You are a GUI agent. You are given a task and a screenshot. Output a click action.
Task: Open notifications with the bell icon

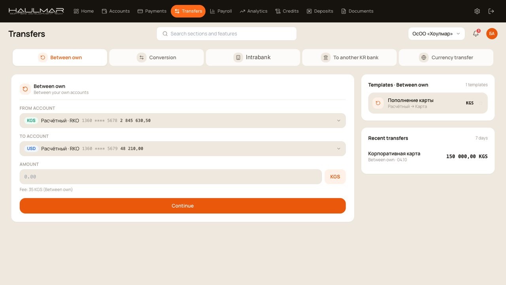point(476,34)
